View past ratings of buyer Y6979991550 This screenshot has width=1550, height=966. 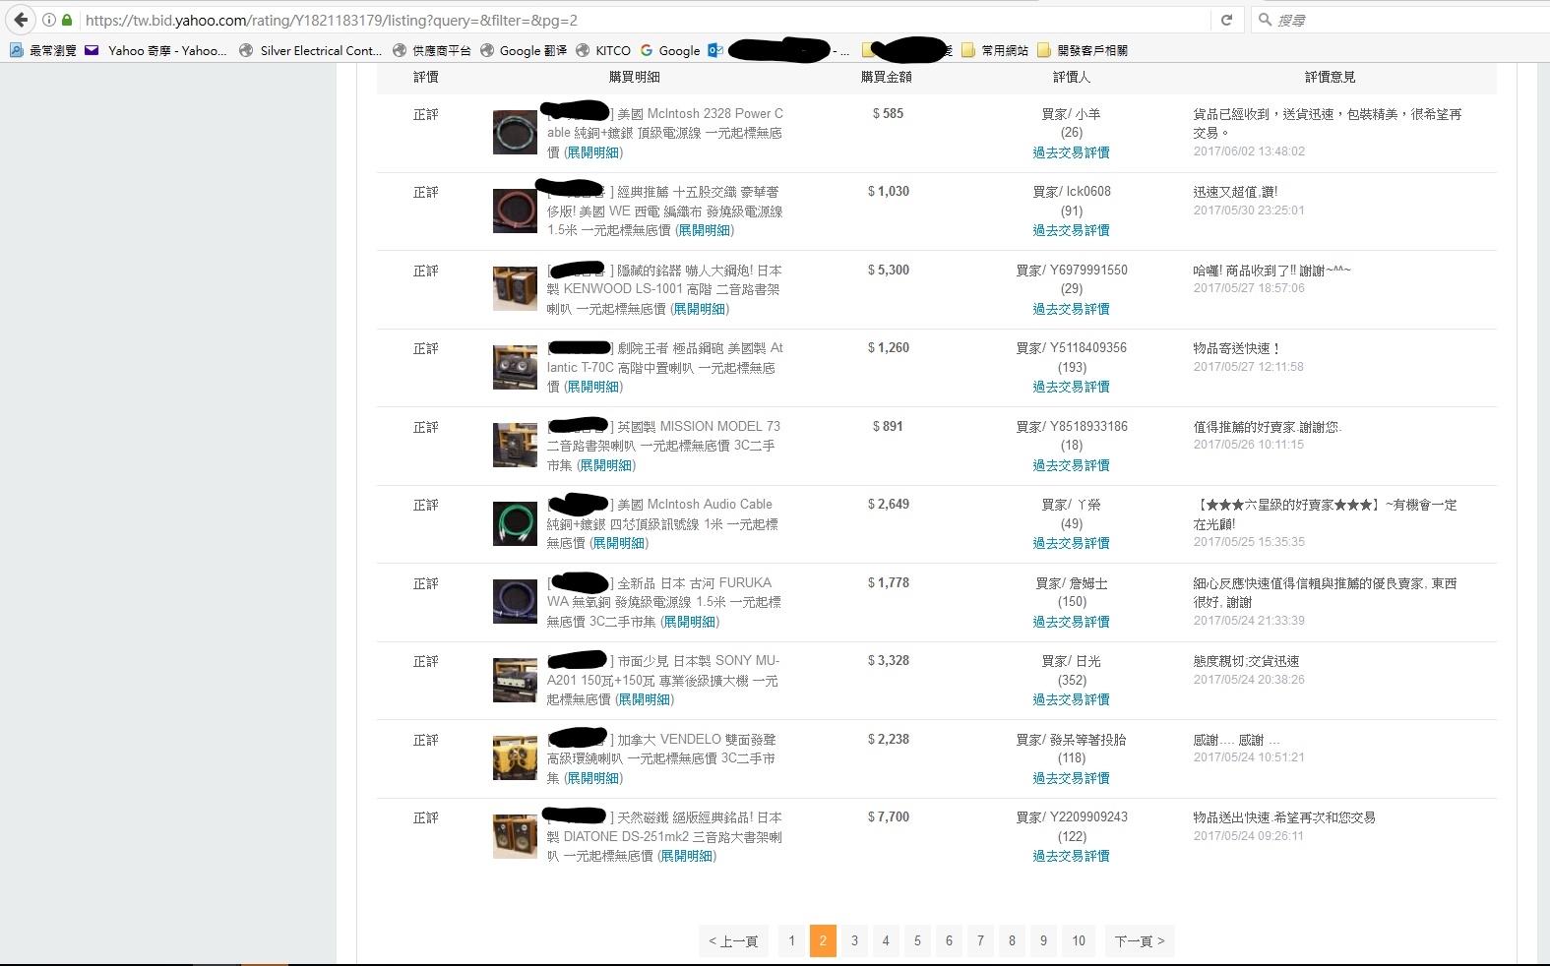click(1071, 309)
